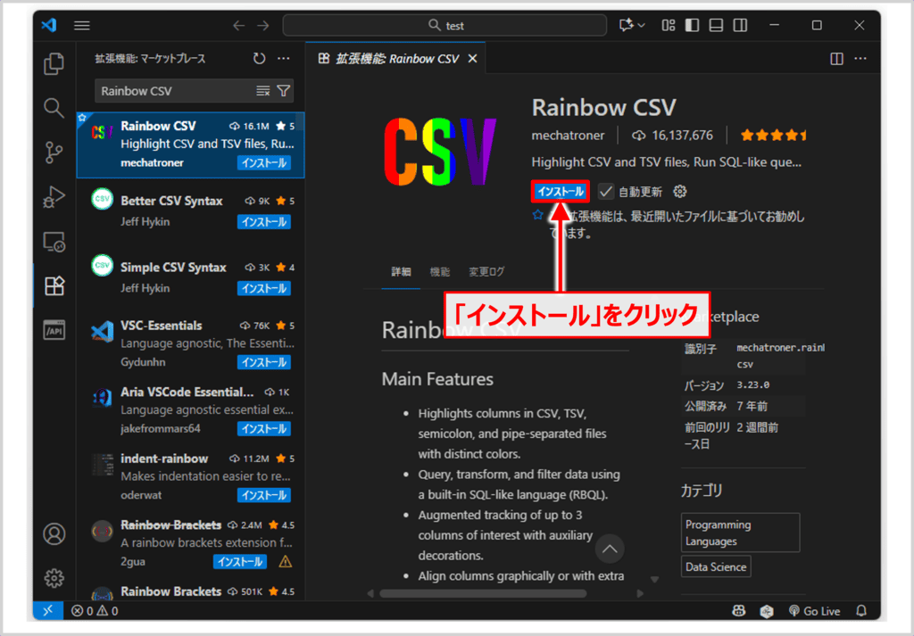Viewport: 914px width, 636px height.
Task: Open the Search view icon
Action: coord(54,109)
